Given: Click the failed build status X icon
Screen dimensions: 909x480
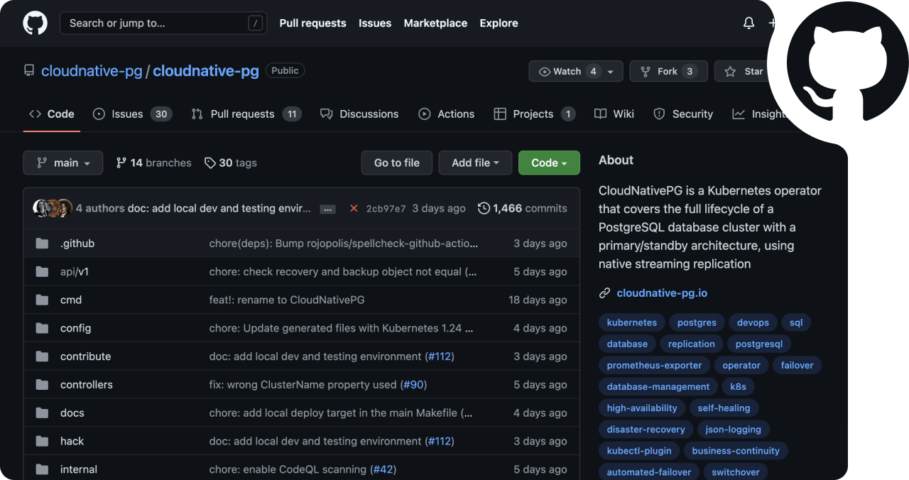Looking at the screenshot, I should pos(354,208).
